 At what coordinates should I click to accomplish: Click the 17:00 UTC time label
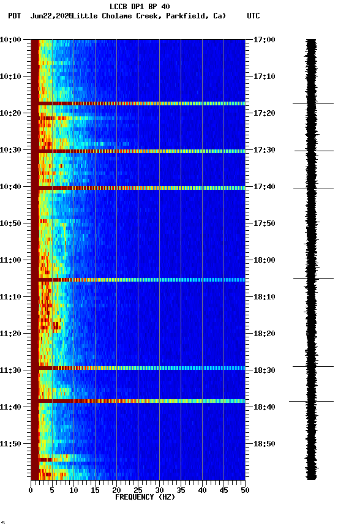[264, 40]
